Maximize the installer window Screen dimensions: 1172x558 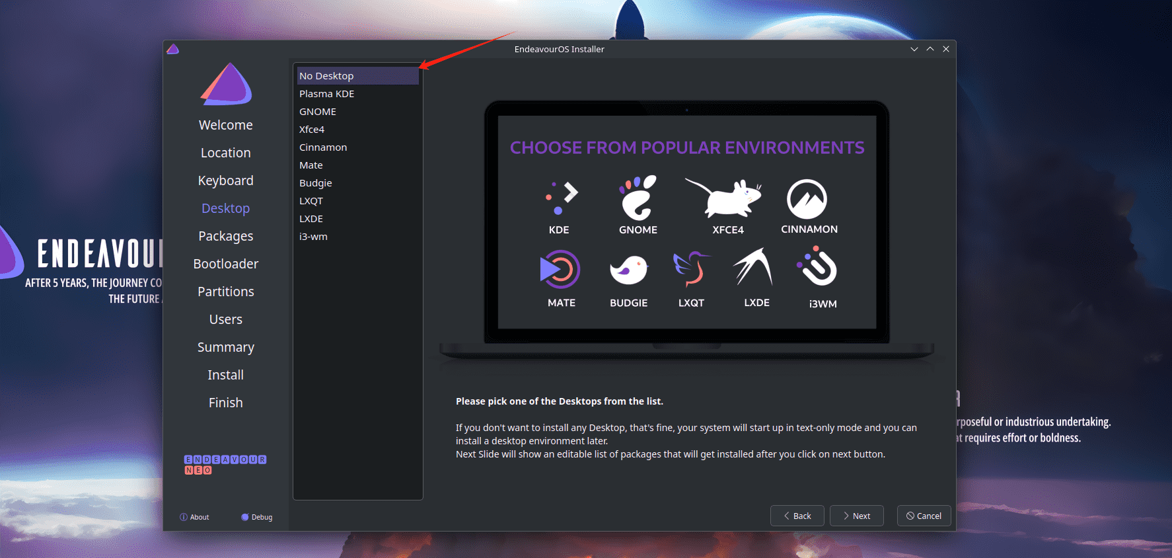(930, 49)
